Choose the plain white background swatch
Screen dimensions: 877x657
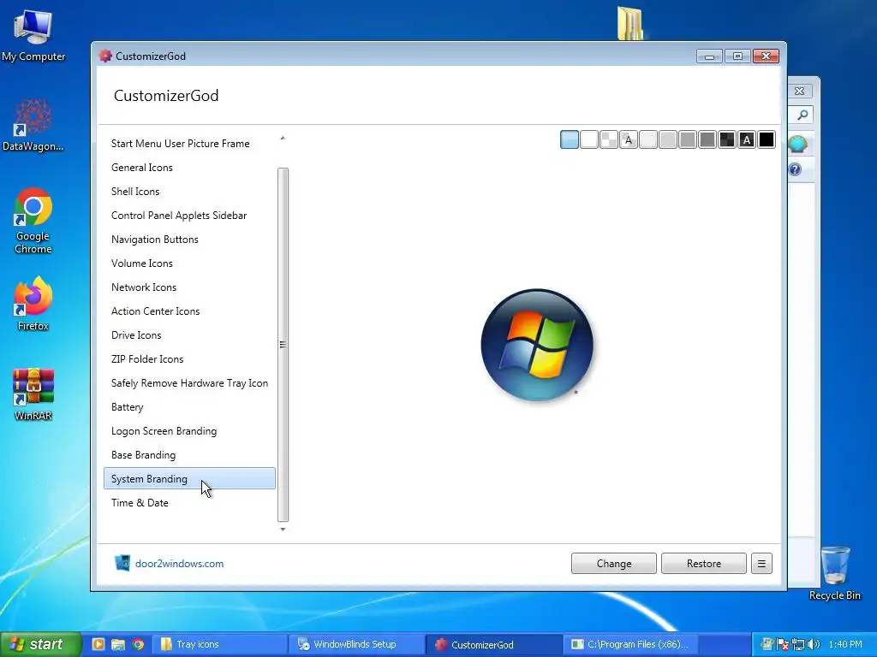click(x=589, y=139)
